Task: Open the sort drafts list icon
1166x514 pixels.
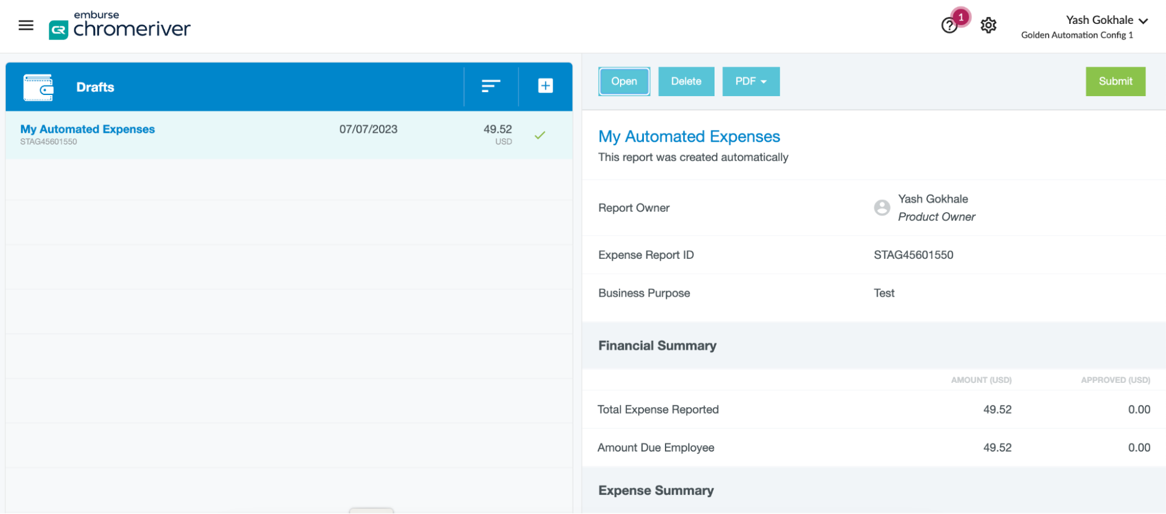Action: pos(491,86)
